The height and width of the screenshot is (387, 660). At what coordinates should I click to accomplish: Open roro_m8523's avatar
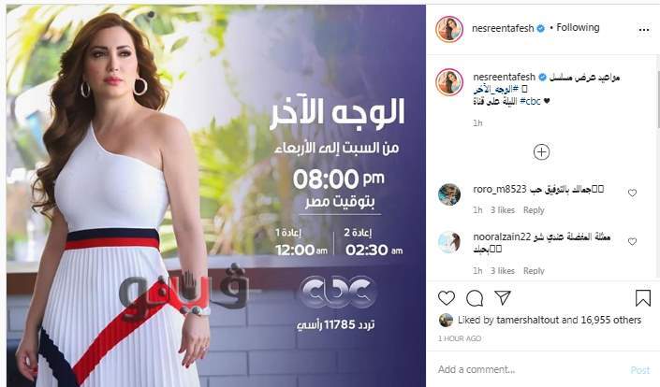click(x=449, y=194)
